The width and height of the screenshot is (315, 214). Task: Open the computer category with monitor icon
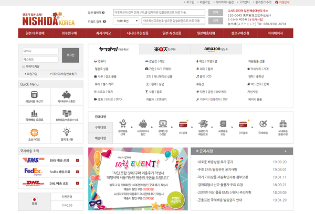(100, 61)
